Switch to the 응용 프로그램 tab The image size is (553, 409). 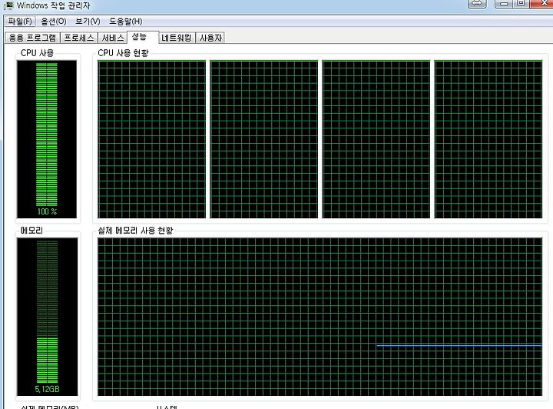[32, 38]
